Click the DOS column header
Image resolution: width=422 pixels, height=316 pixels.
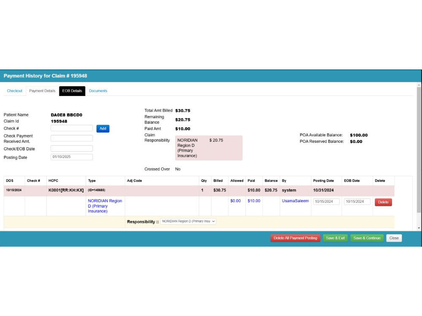point(10,181)
